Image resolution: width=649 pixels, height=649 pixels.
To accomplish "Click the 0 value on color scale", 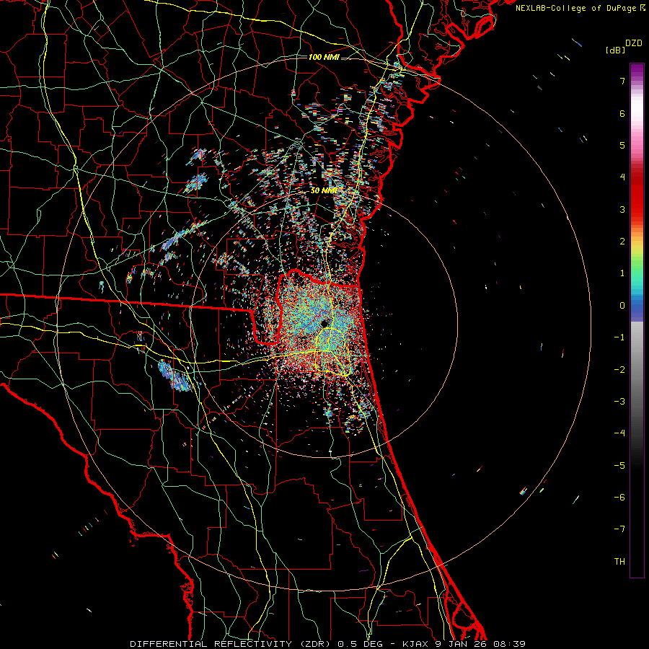I will 622,306.
